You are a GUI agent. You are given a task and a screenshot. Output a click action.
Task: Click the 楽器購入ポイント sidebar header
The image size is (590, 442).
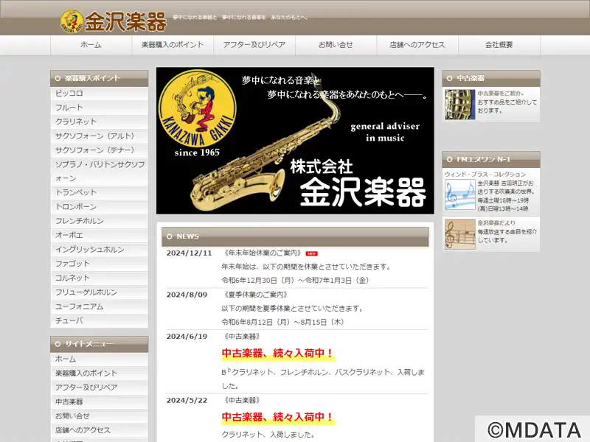coord(100,78)
